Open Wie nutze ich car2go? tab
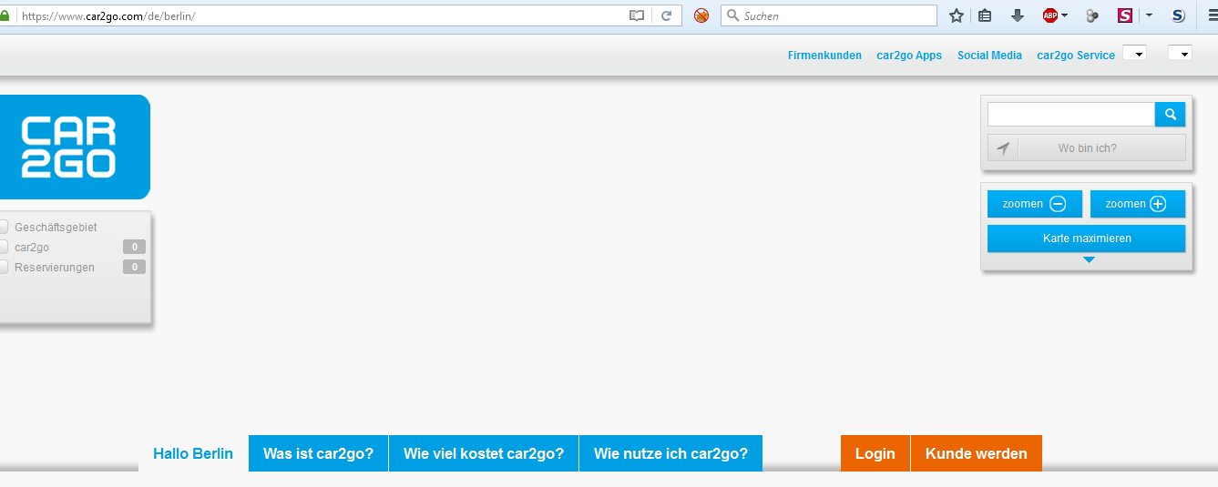 coord(670,453)
